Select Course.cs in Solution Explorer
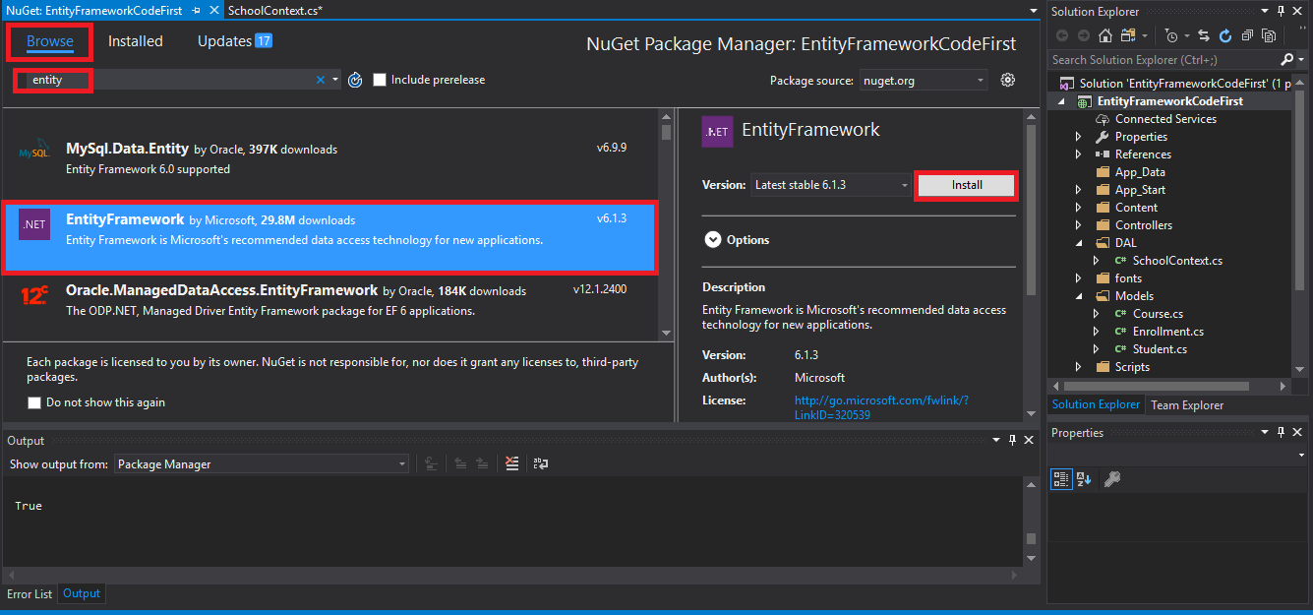 1158,314
